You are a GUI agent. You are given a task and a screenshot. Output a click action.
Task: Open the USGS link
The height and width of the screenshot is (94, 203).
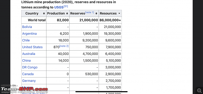[59, 7]
